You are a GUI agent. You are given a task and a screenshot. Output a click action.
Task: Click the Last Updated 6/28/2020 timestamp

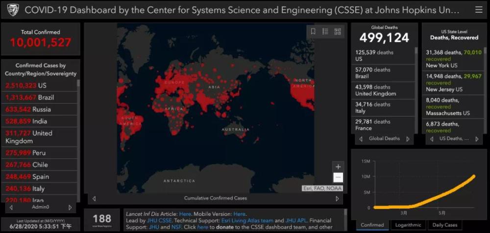click(40, 227)
